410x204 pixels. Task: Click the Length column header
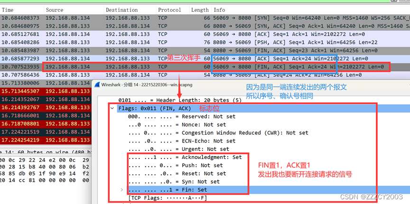pos(199,10)
